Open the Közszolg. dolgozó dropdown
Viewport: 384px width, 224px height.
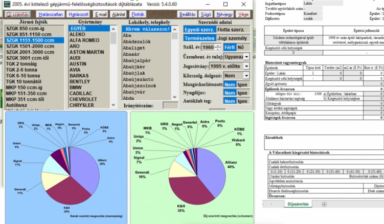point(246,76)
